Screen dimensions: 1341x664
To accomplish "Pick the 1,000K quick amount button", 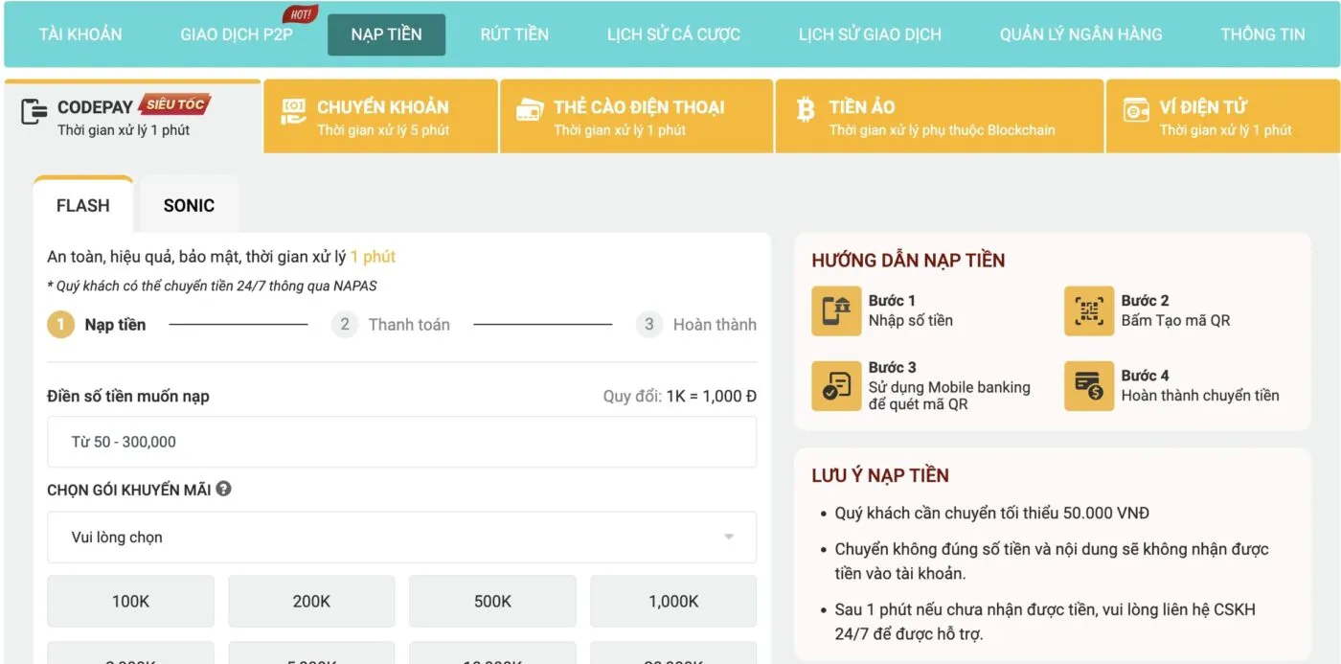I will (673, 602).
